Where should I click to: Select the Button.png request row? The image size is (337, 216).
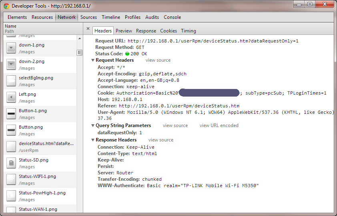click(x=40, y=130)
